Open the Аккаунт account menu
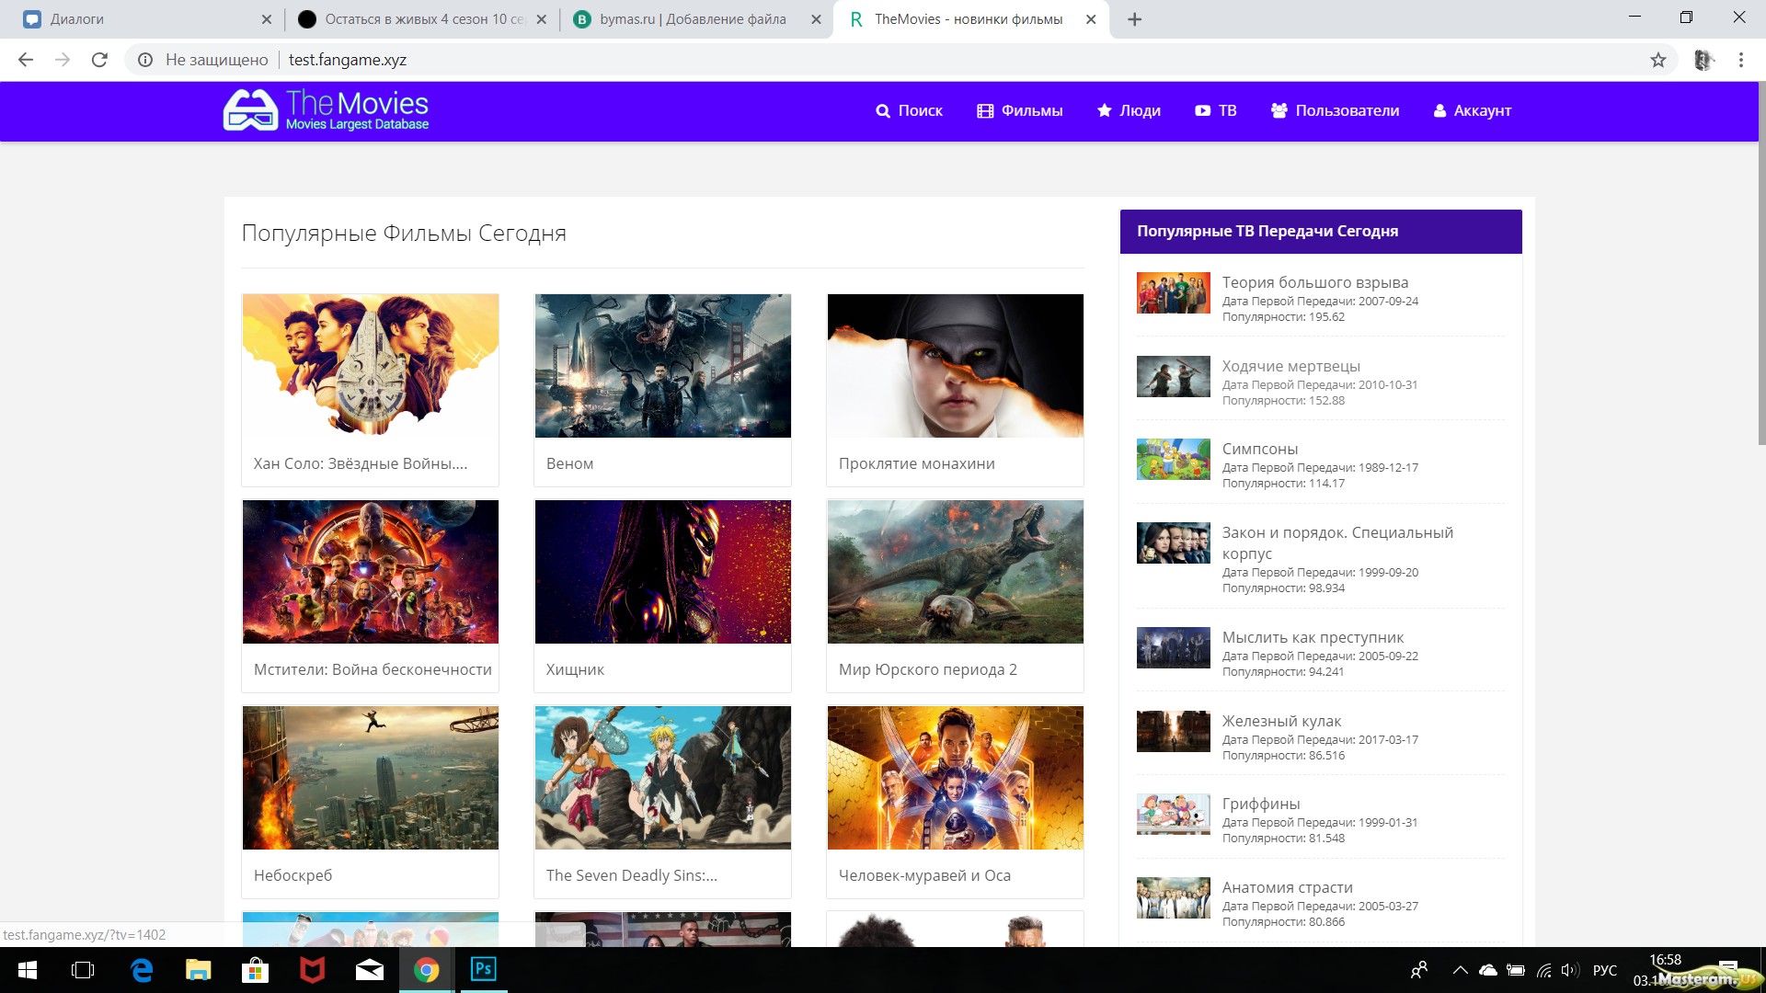 1472,110
